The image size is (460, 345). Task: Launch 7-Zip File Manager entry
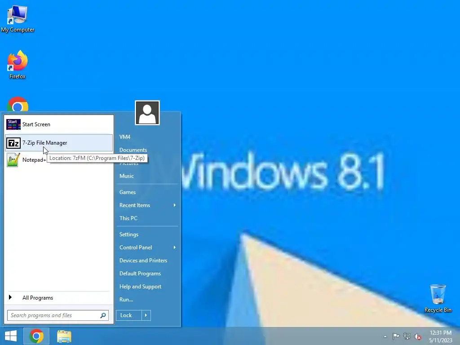59,143
